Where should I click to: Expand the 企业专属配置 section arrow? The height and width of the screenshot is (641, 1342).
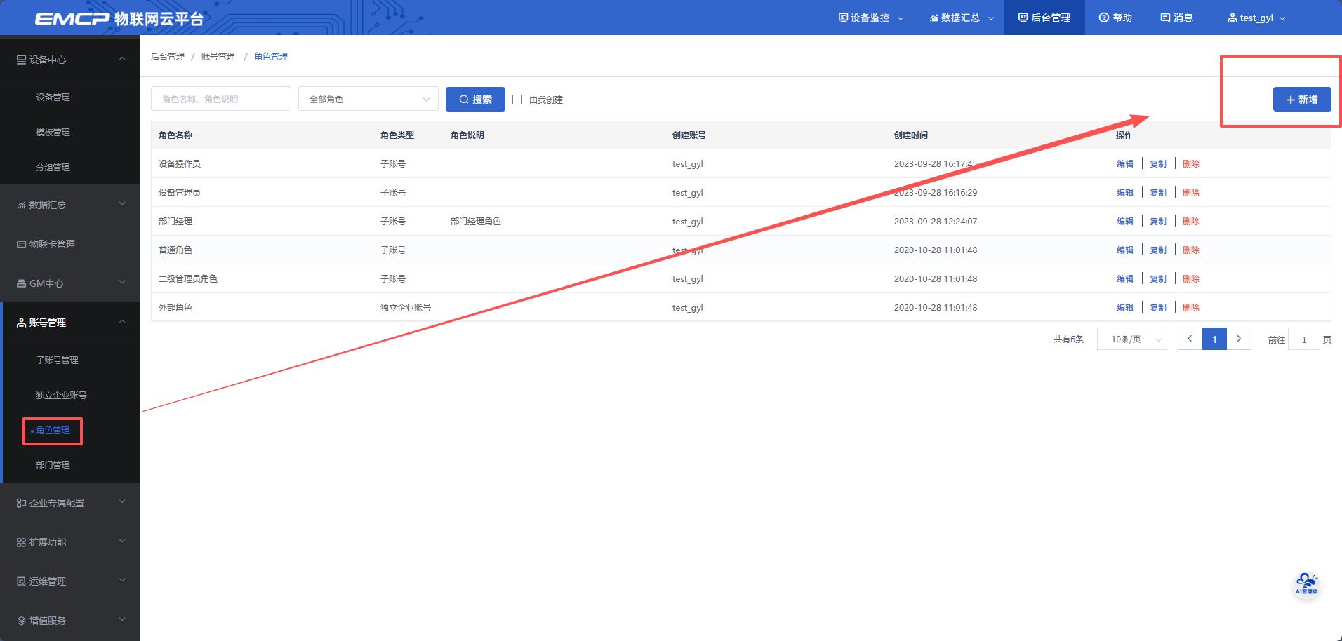pyautogui.click(x=122, y=502)
